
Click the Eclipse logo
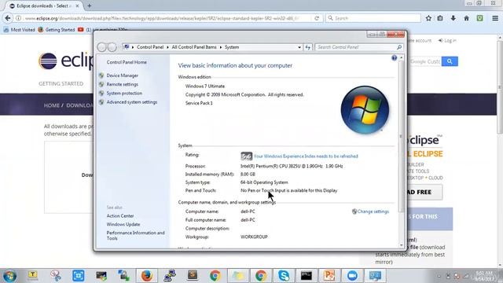(66, 61)
